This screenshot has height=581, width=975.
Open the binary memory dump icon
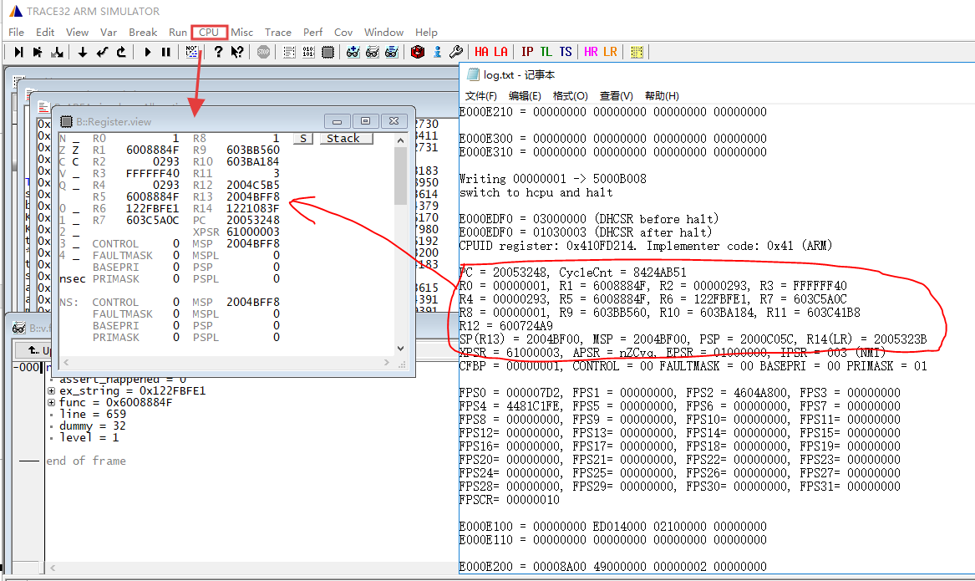308,53
